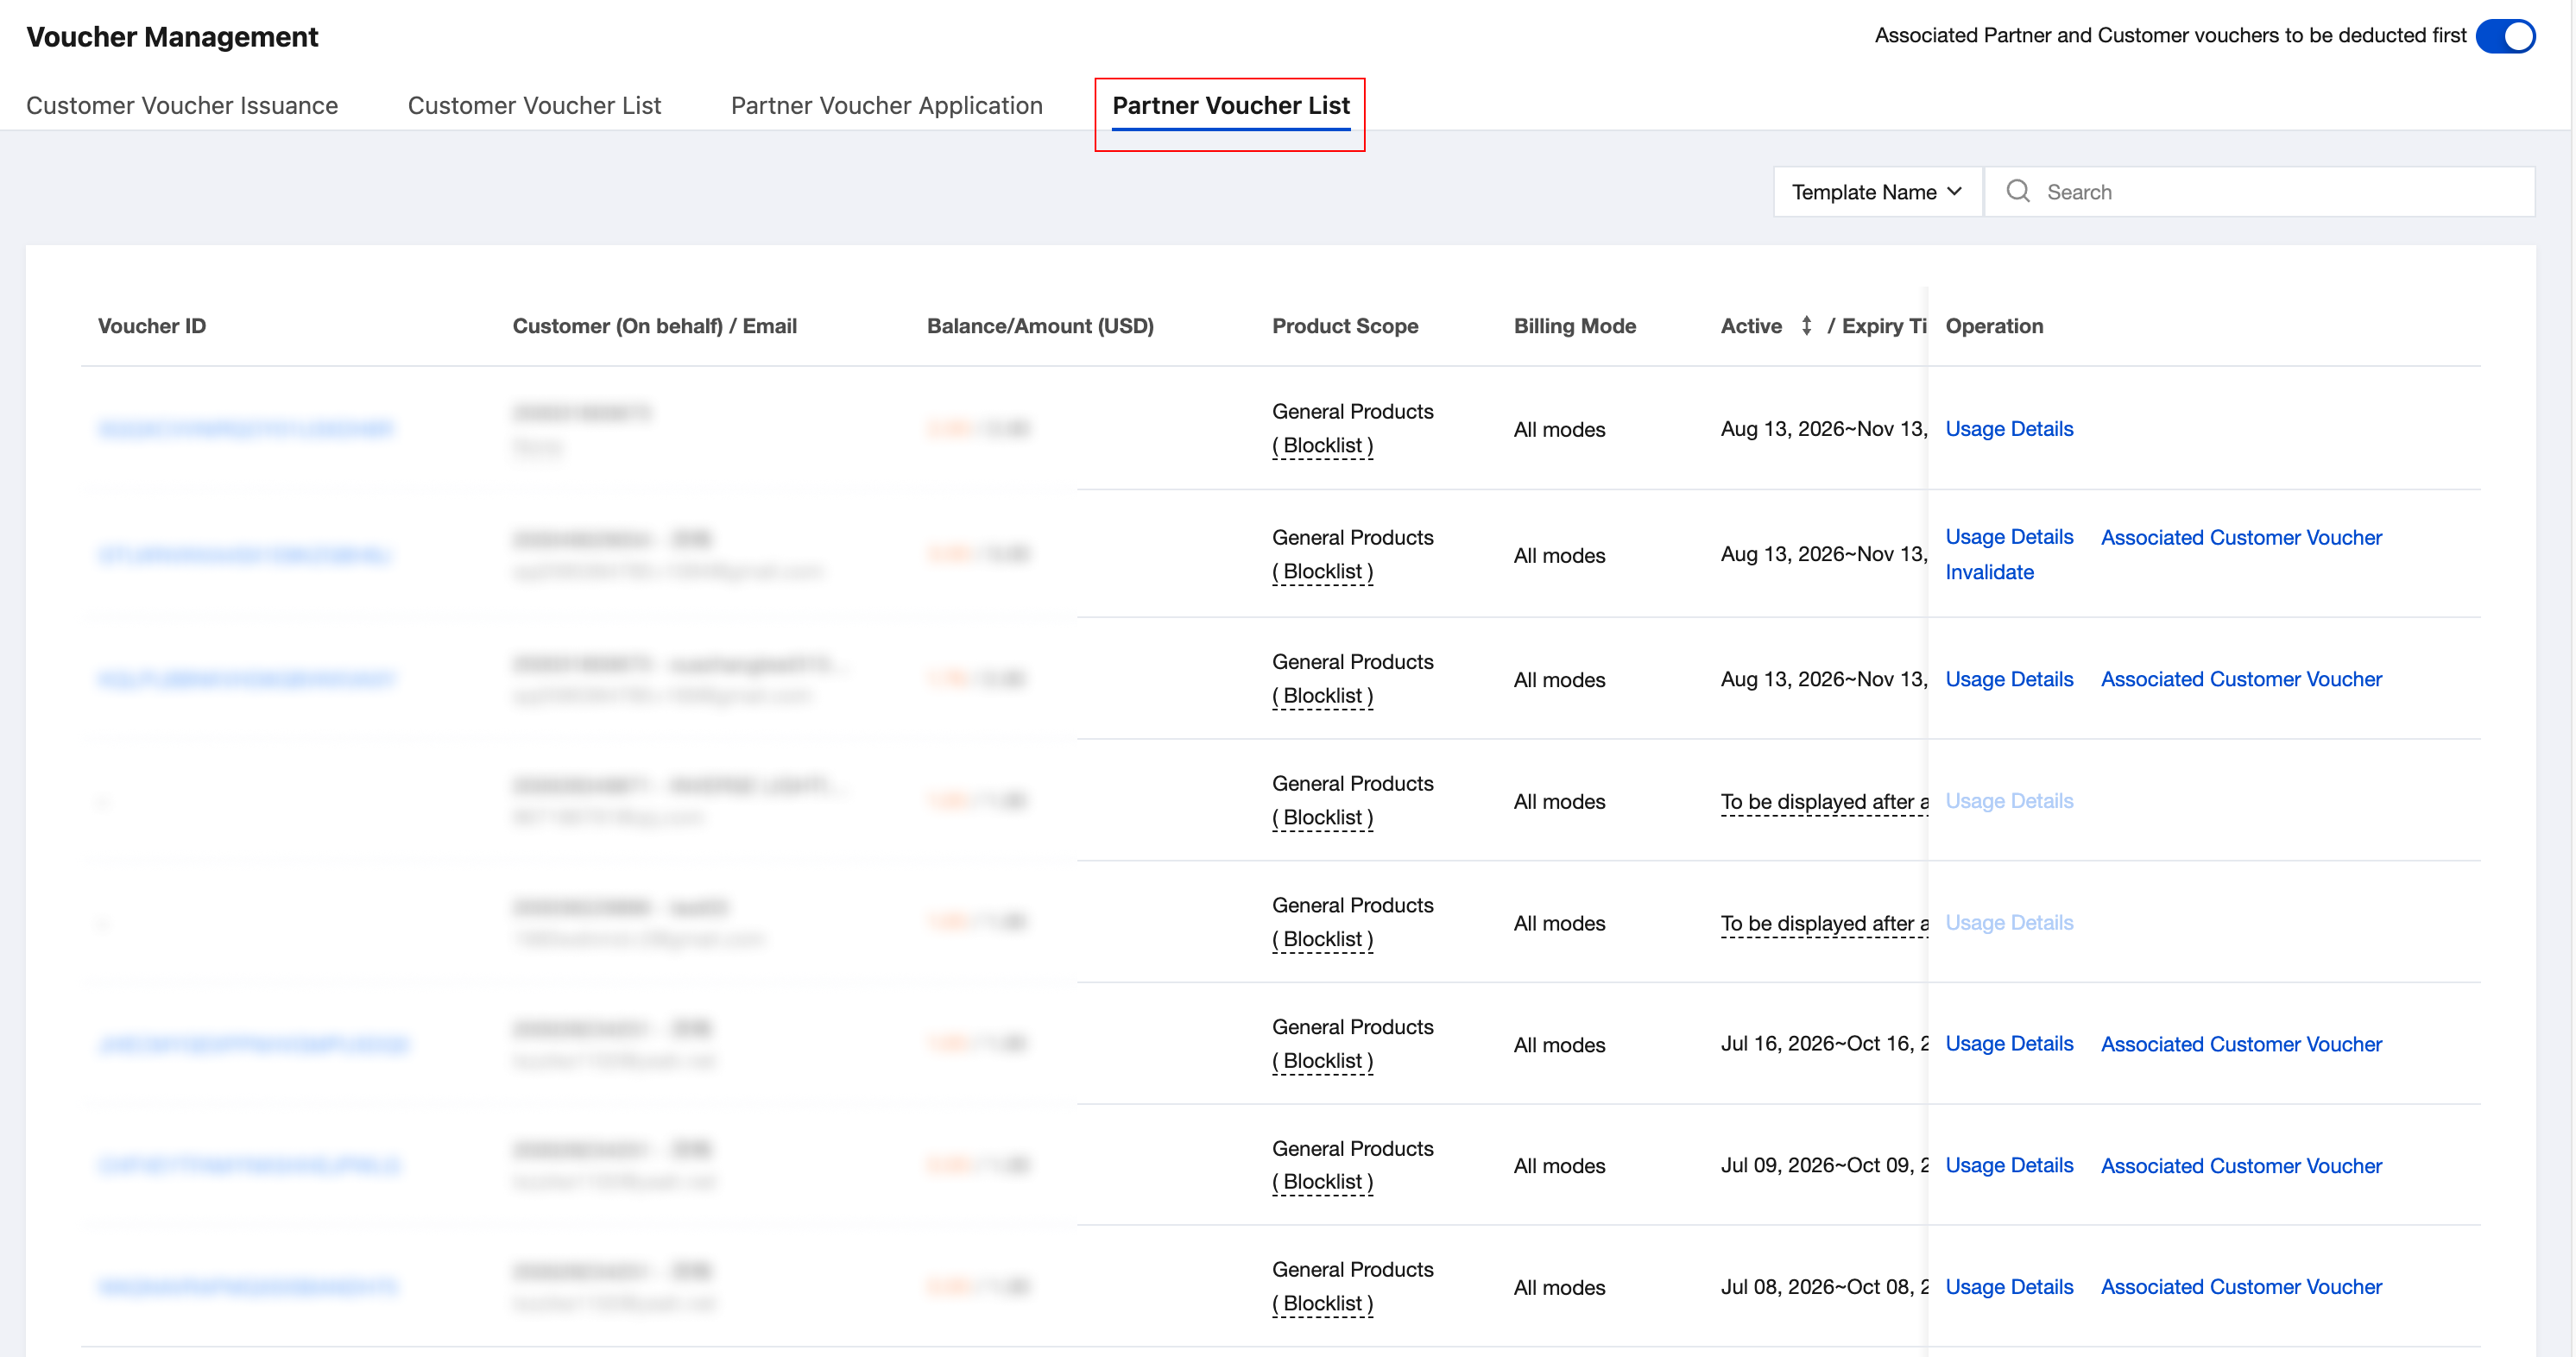
Task: Click the Voucher ID column header
Action: click(x=152, y=326)
